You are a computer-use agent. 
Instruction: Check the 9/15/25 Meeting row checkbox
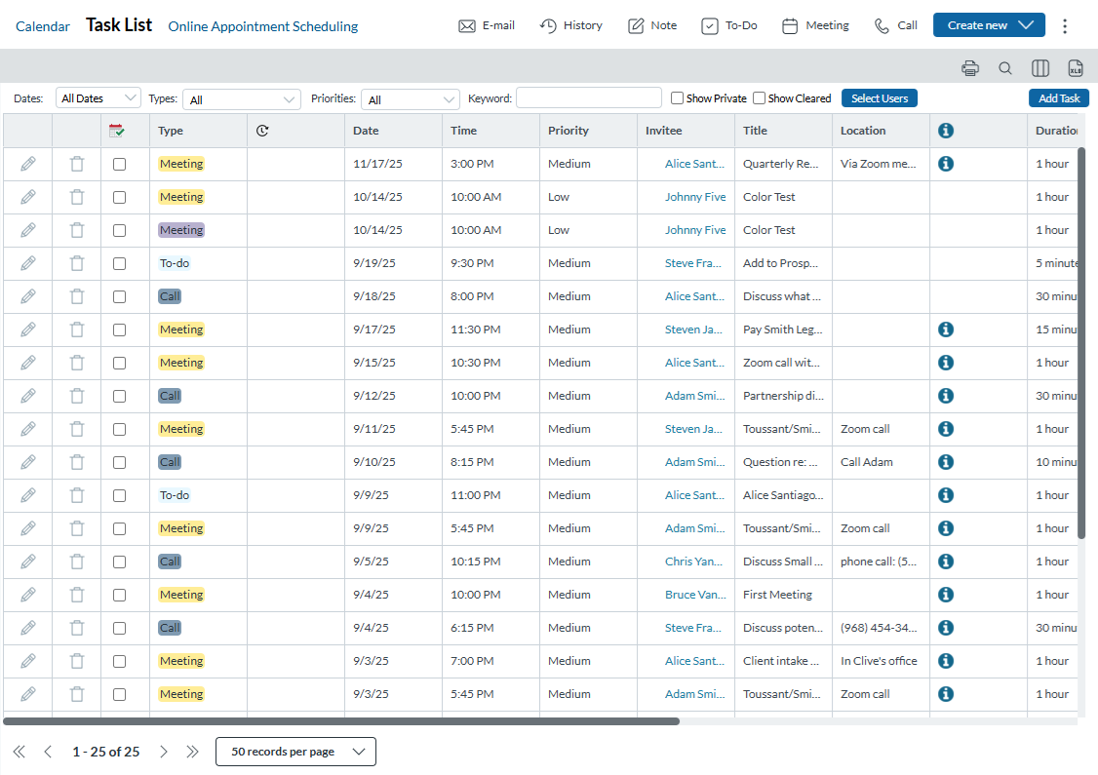click(120, 363)
